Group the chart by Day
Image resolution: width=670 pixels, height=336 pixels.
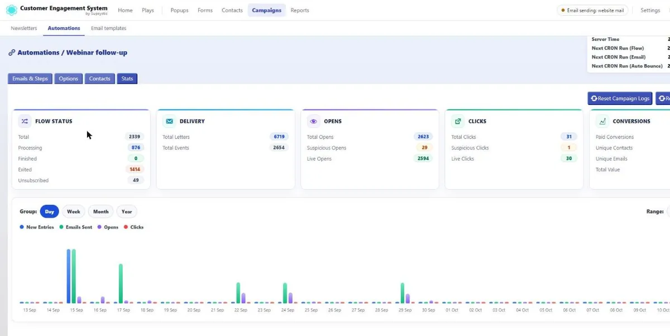[x=50, y=212]
